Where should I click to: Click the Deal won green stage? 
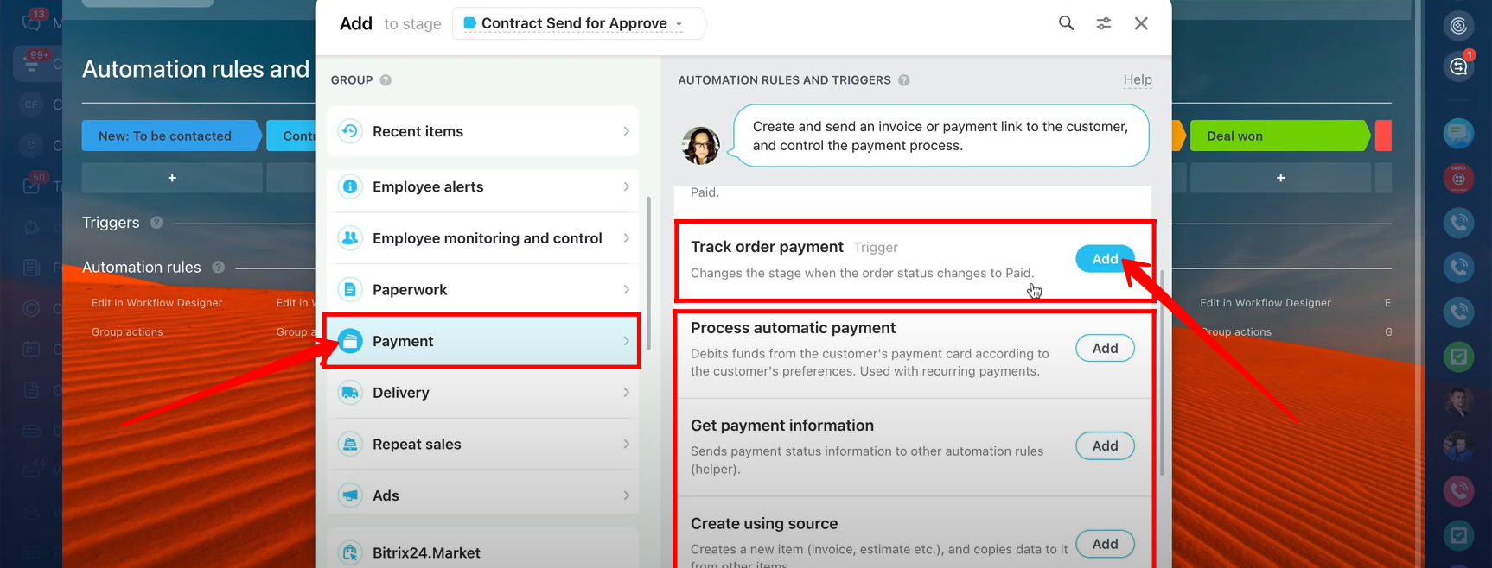(x=1278, y=136)
